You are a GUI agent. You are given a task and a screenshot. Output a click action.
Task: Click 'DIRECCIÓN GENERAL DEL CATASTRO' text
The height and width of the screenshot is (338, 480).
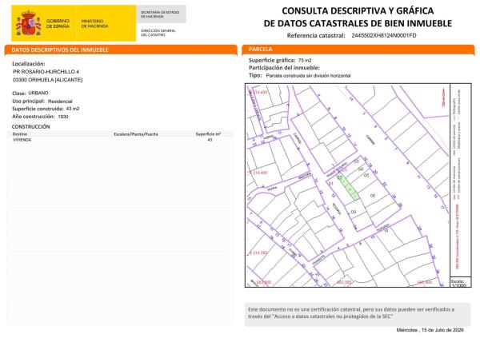point(158,33)
